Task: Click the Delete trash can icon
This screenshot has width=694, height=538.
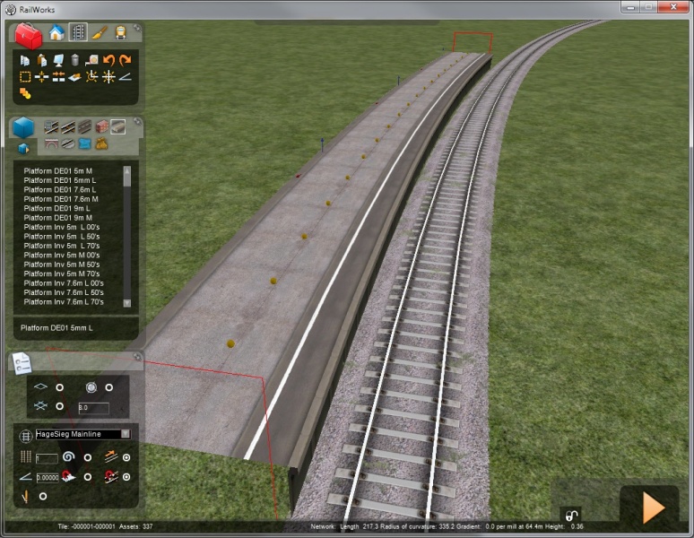Action: pyautogui.click(x=74, y=60)
